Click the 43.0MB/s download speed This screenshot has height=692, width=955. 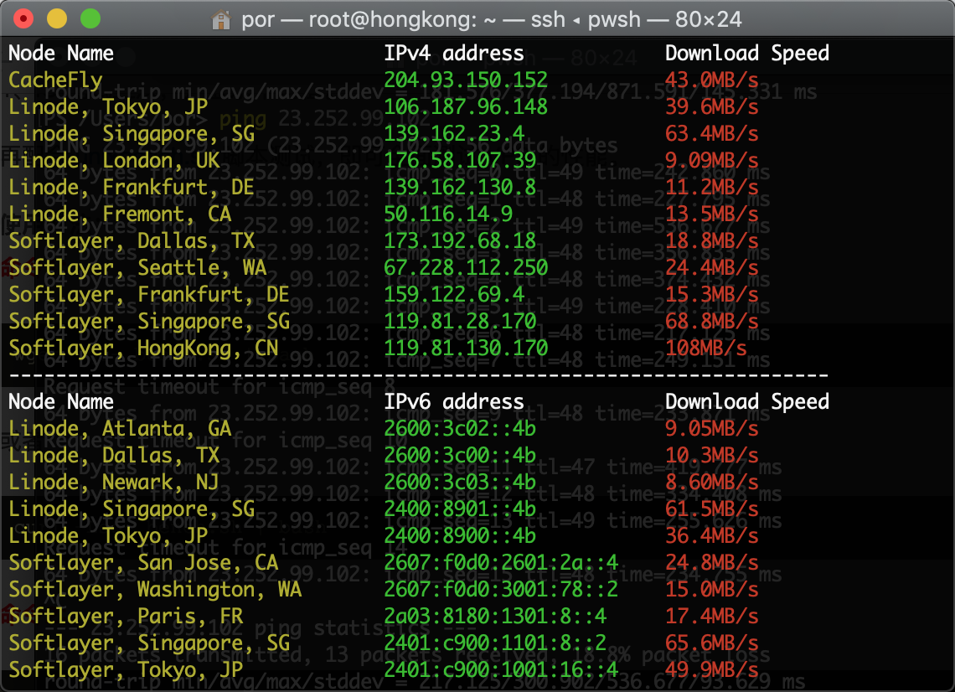[711, 80]
